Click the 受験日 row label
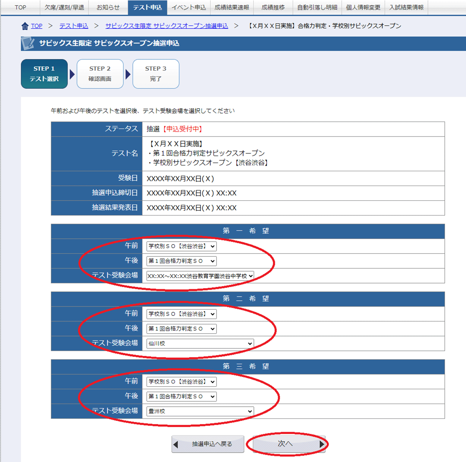Screen dimensions: 466x462 [128, 178]
